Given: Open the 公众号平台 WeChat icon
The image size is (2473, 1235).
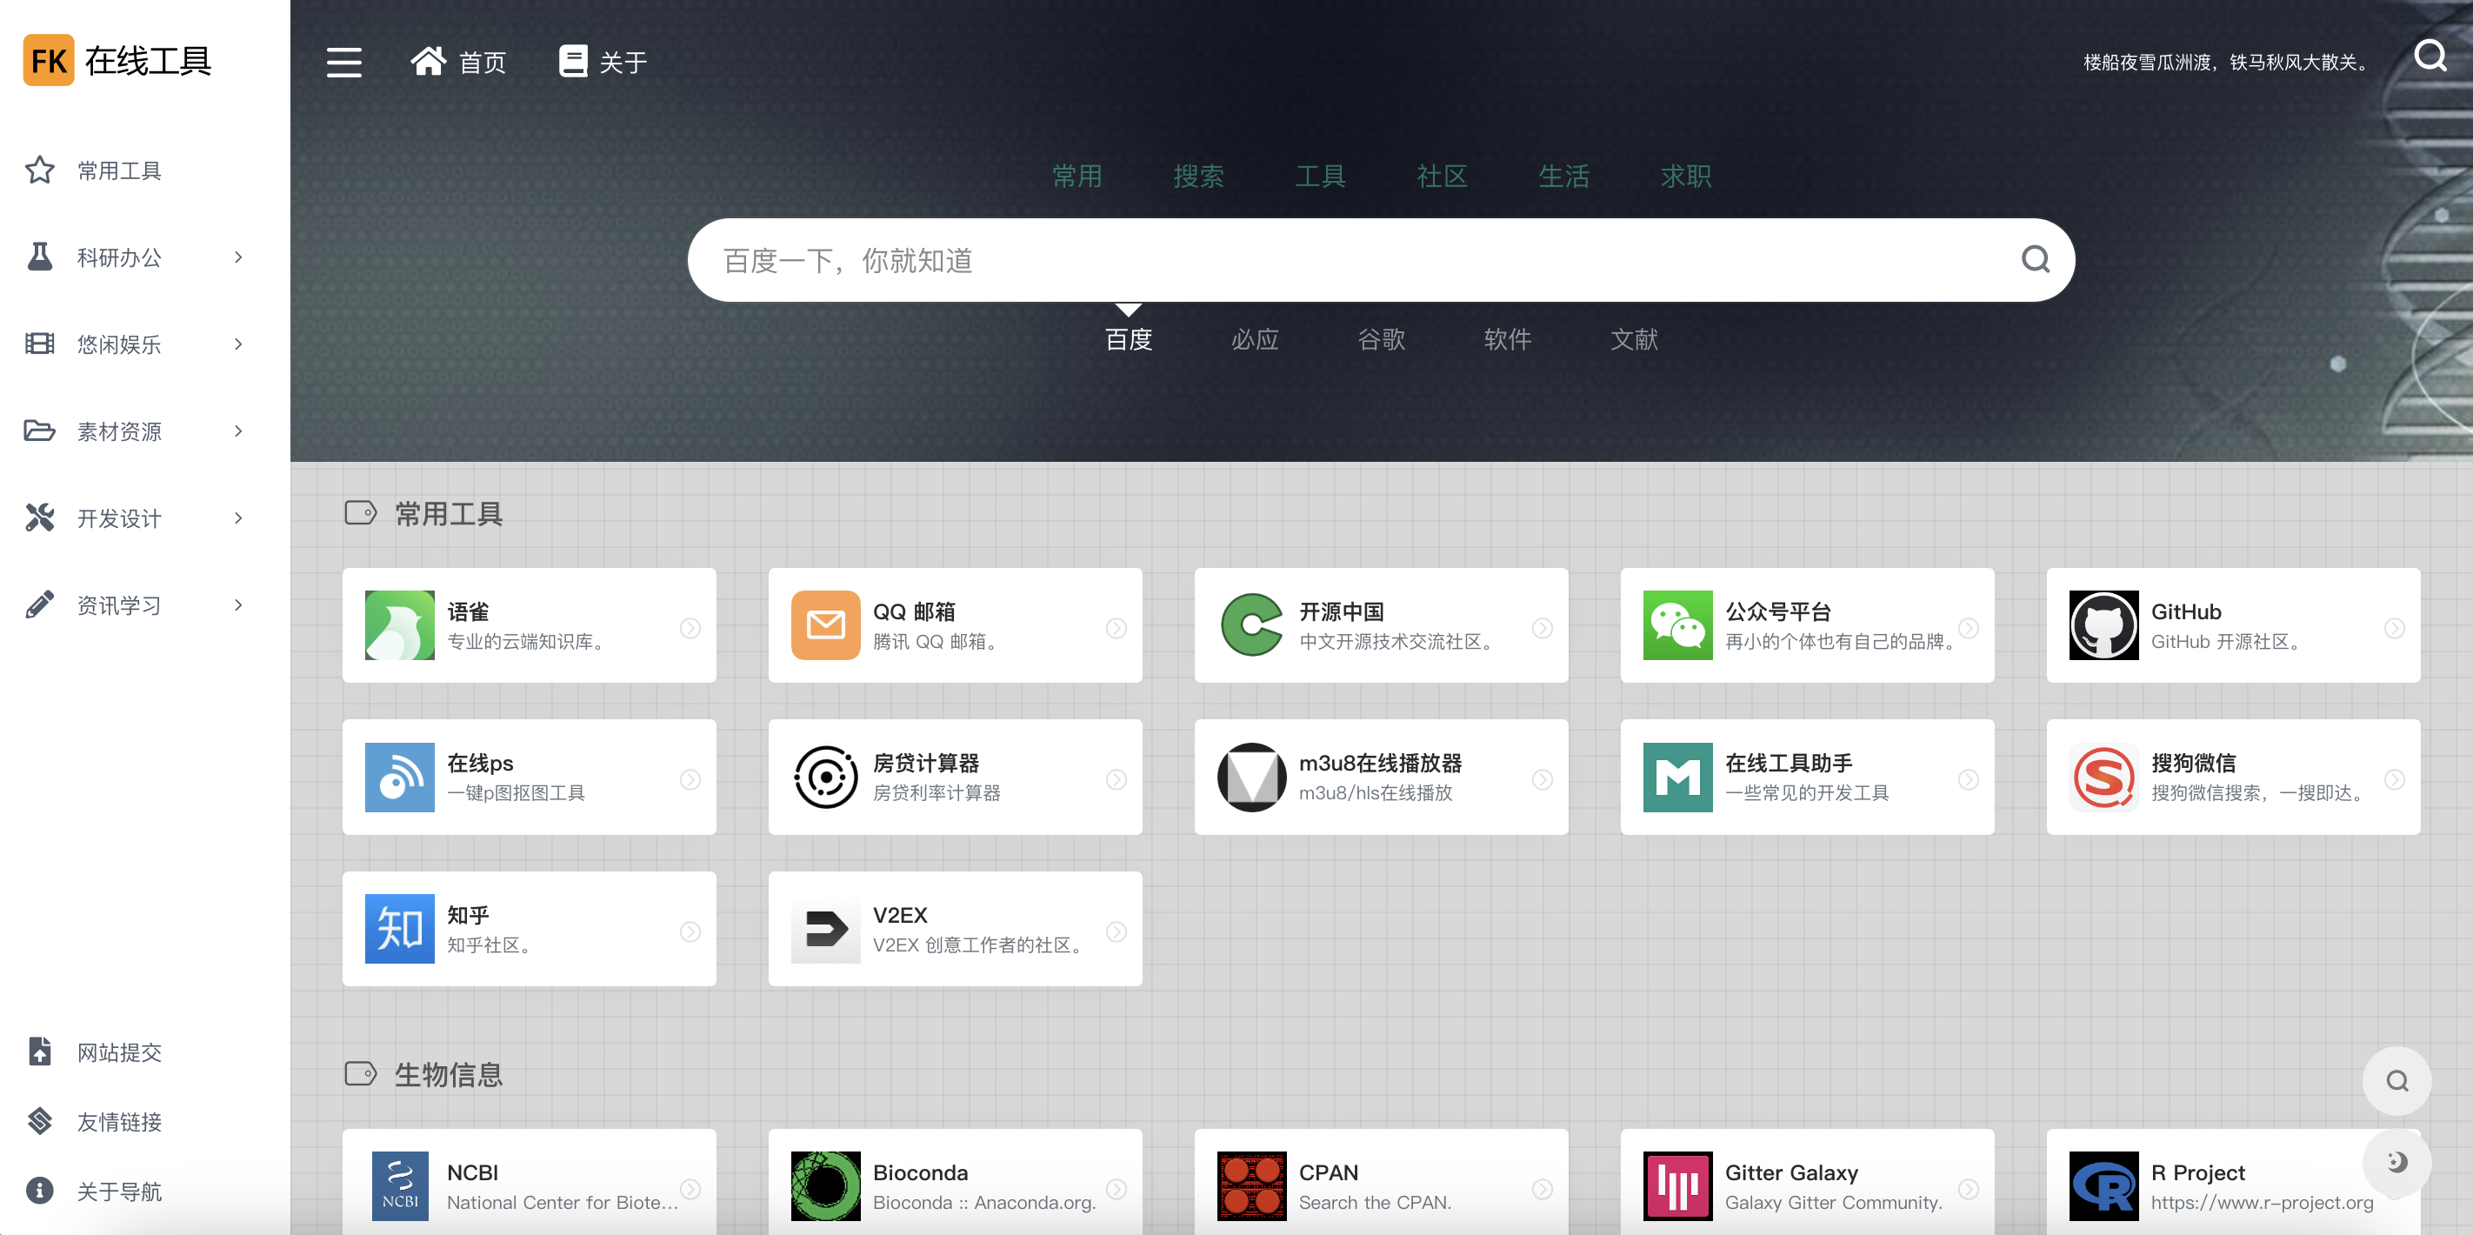Looking at the screenshot, I should [1677, 625].
